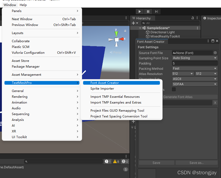Viewport: 221px width, 178px height.
Task: Click the Unity scene icon beside SampleScene
Action: point(144,28)
